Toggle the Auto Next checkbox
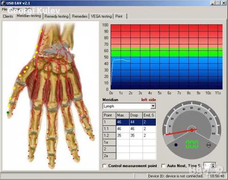Viewport: 228px width, 180px height. point(164,166)
